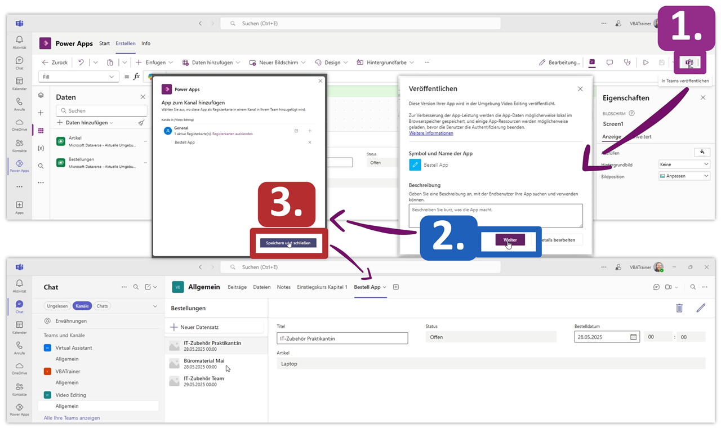Open the Weitere Informationen link
This screenshot has height=428, width=721.
coord(431,133)
